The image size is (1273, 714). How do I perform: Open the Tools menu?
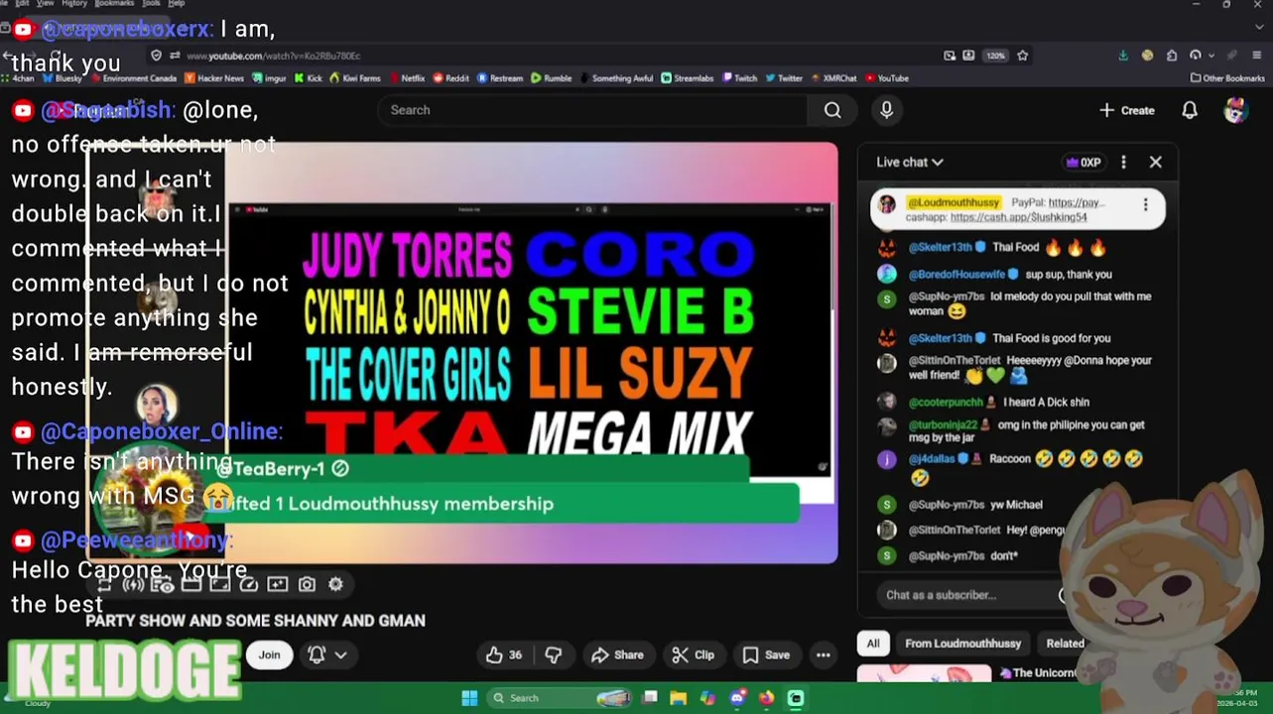151,4
